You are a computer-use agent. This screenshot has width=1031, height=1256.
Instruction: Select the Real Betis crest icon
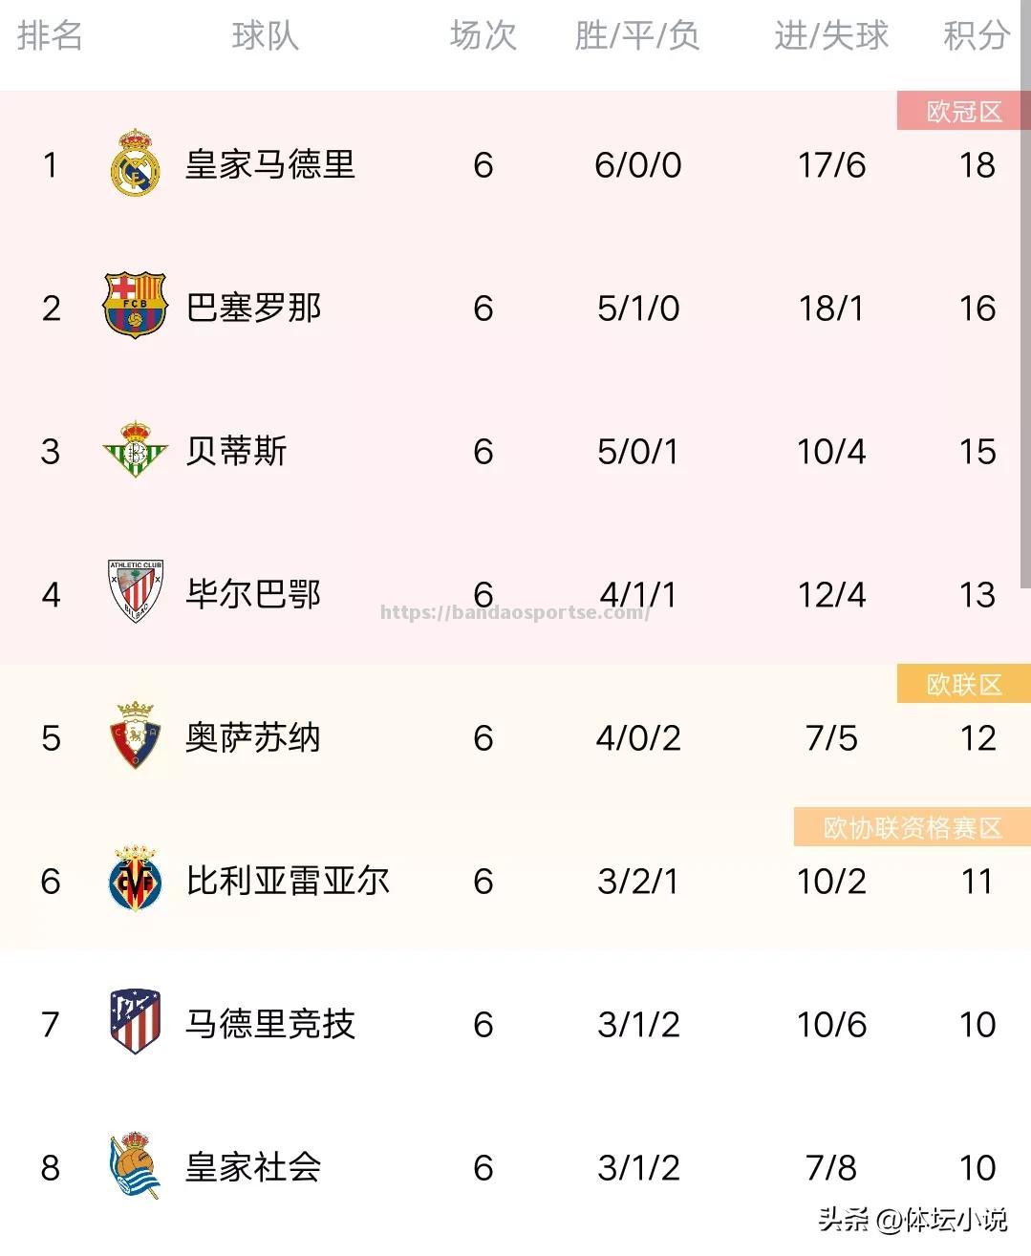click(x=135, y=449)
